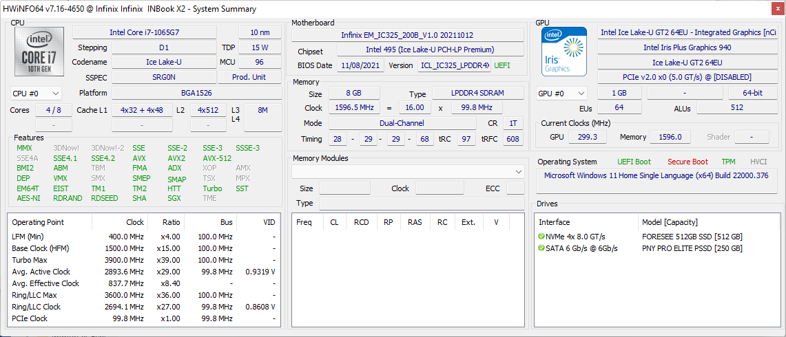This screenshot has width=786, height=337.
Task: Click the Turbo Max operating point row
Action: 145,260
